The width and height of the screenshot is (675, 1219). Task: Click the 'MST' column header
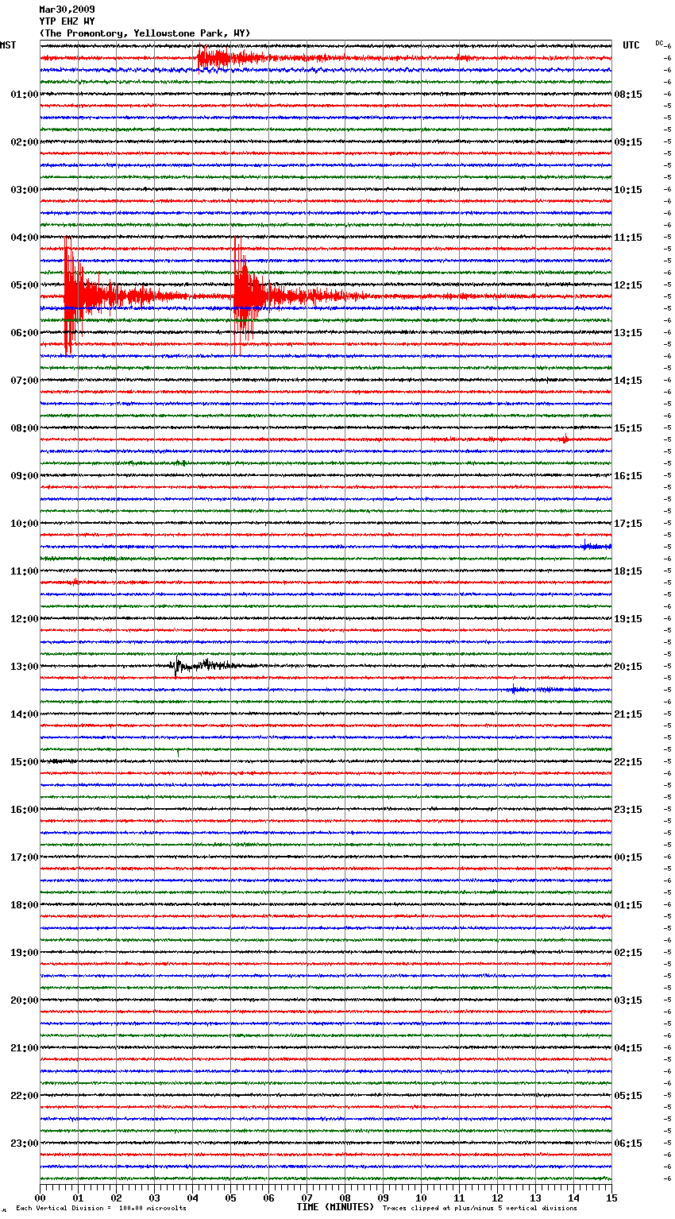(8, 45)
